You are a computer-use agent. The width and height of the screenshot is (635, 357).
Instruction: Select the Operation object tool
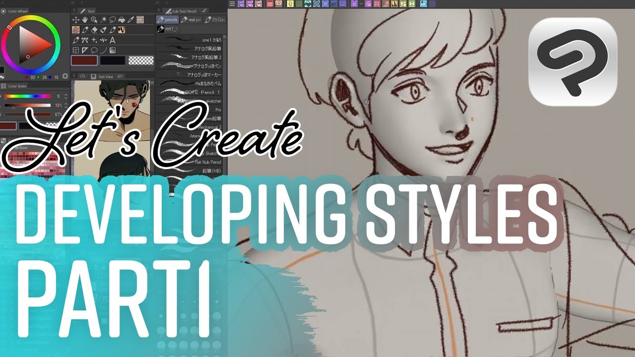coord(94,20)
